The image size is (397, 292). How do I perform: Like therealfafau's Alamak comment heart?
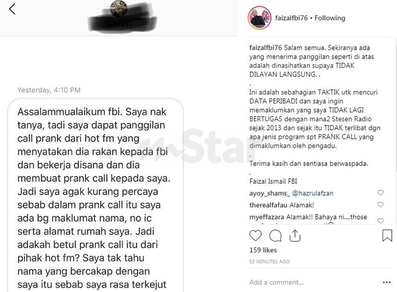[380, 205]
